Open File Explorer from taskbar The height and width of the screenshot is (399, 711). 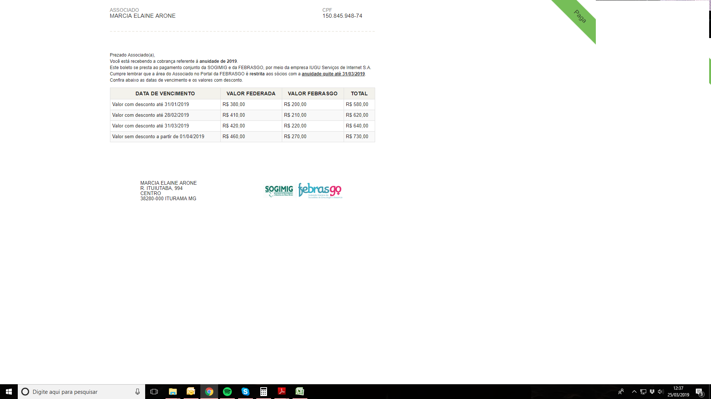click(173, 392)
